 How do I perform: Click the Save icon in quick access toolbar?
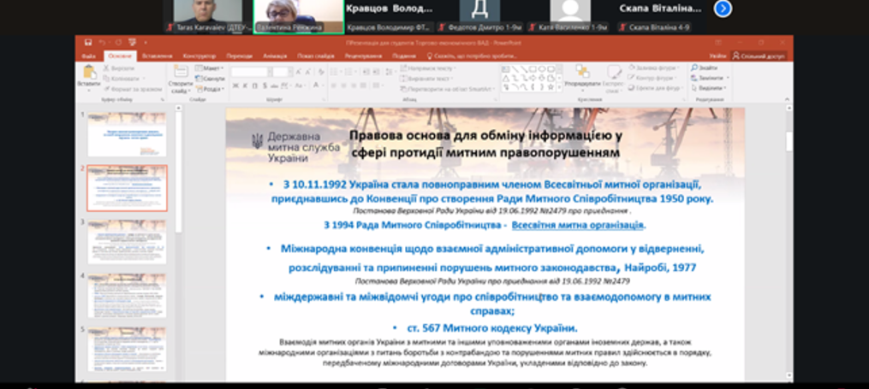point(88,43)
